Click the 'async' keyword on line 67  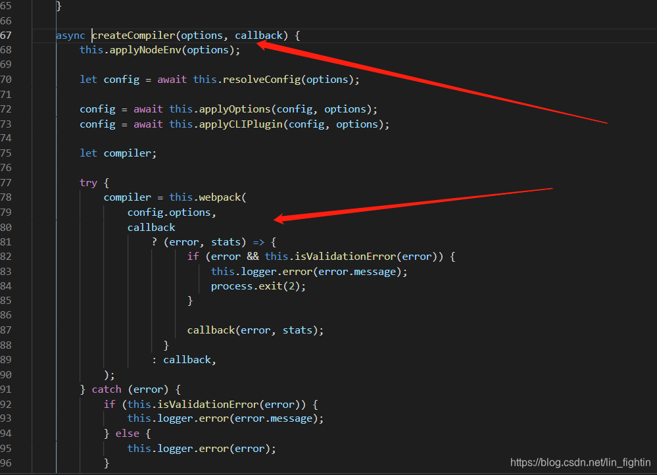click(70, 36)
